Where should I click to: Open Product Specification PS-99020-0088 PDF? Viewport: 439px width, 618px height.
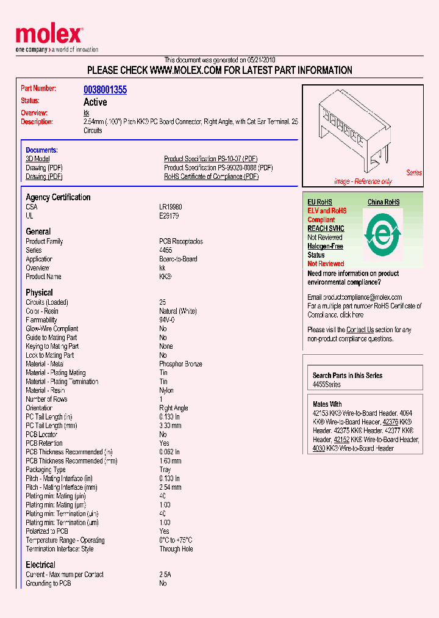click(x=218, y=167)
